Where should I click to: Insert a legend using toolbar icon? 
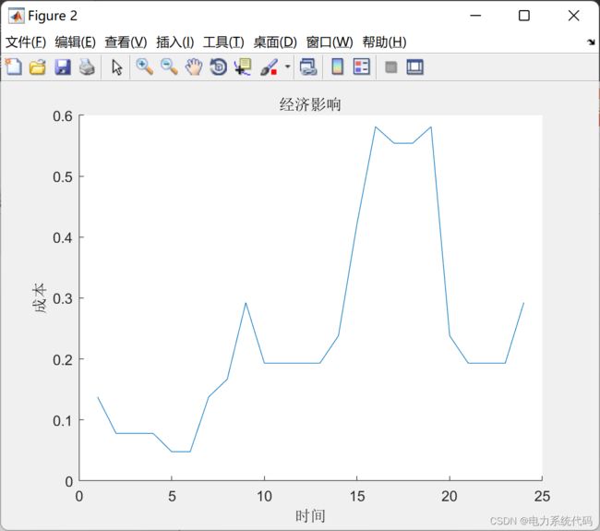point(362,67)
